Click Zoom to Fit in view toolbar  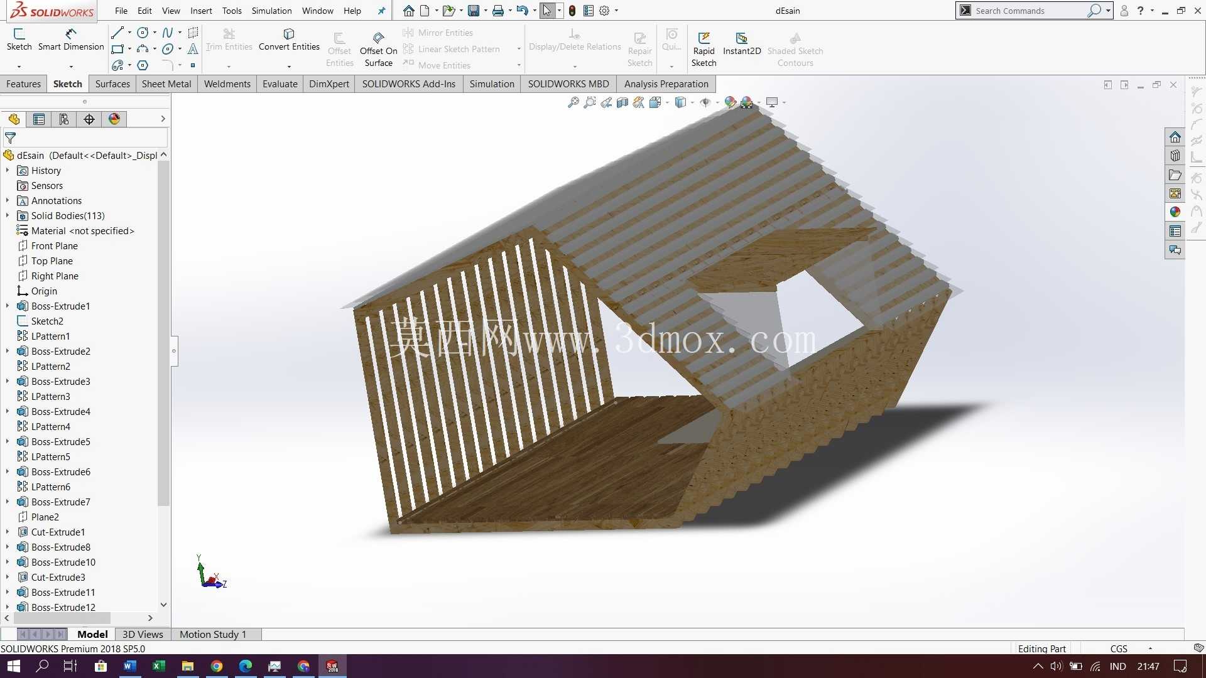(x=573, y=102)
